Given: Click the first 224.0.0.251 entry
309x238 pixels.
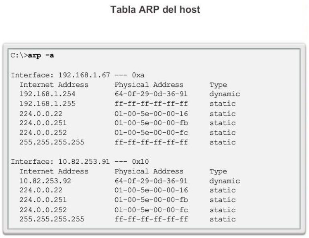Looking at the screenshot, I should click(x=43, y=123).
